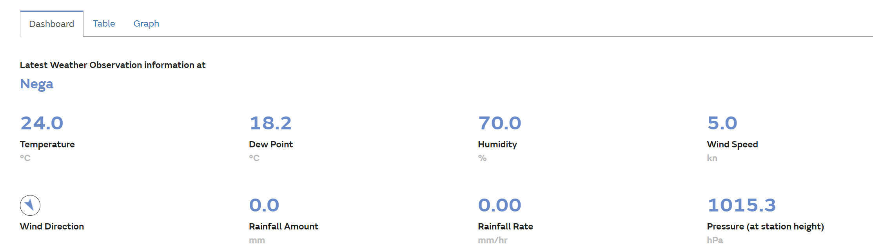Screen dimensions: 873x249
Task: Click the wind direction compass arrow icon
Action: click(x=30, y=205)
